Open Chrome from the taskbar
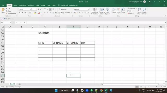Viewport: 167px width, 93px height. tap(101, 90)
